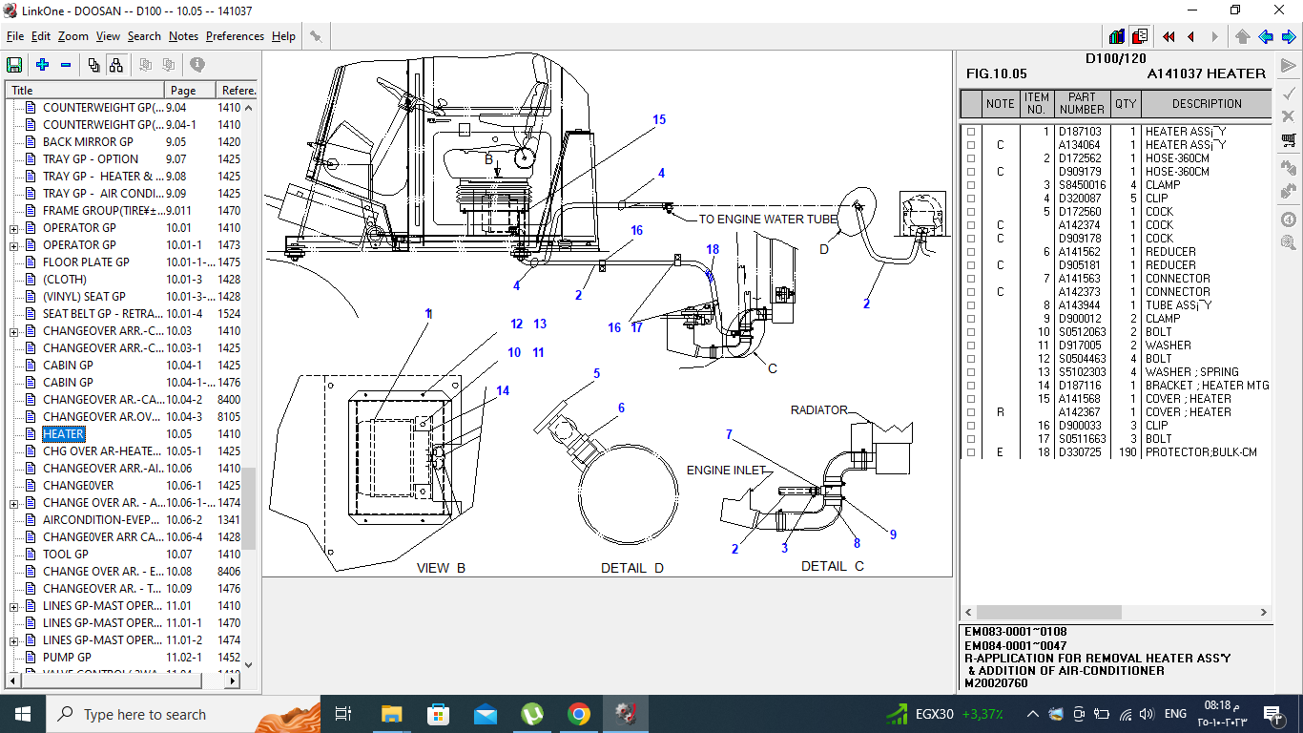
Task: Open the bookshelf library icon
Action: point(1117,36)
